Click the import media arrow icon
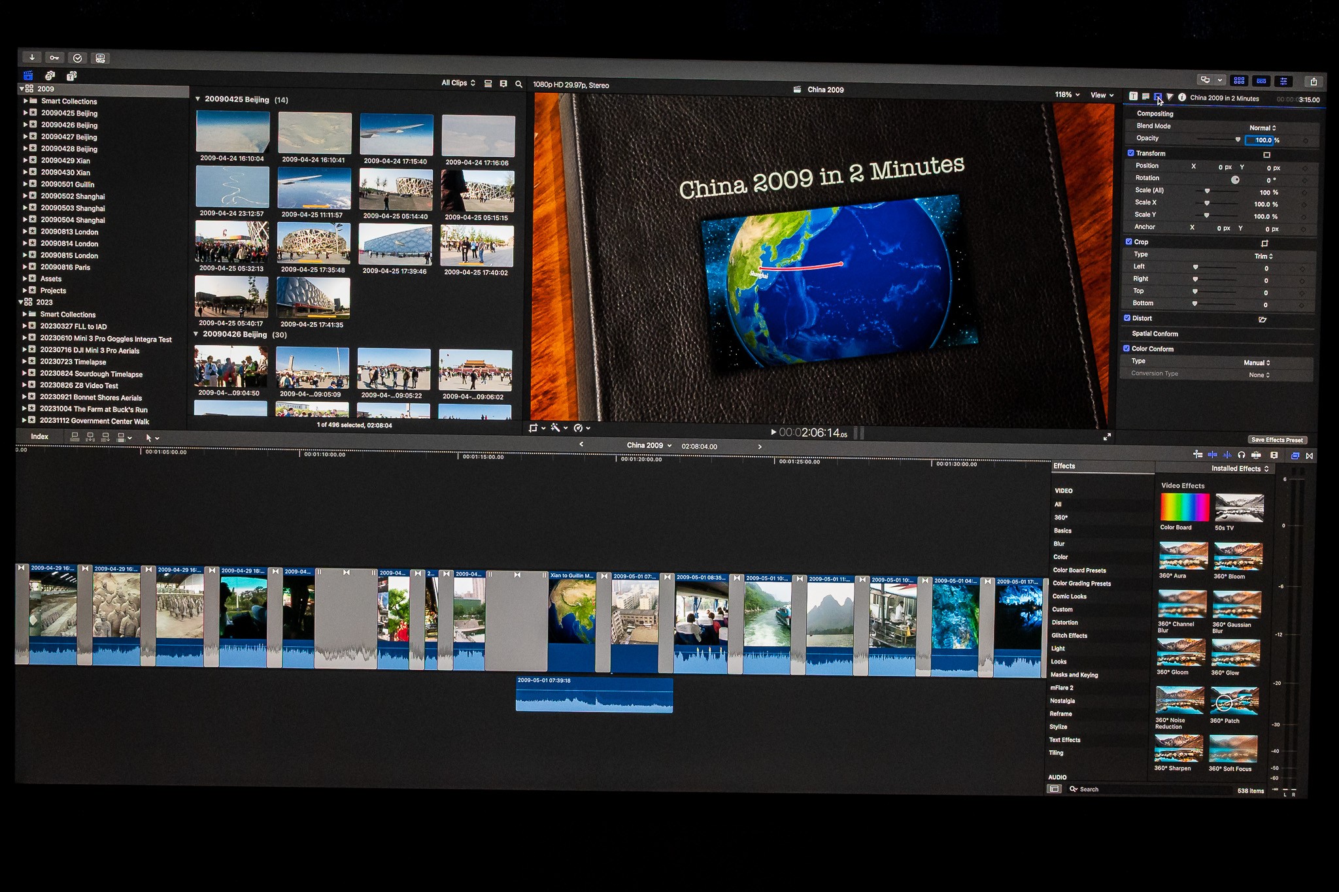The height and width of the screenshot is (892, 1339). [31, 58]
